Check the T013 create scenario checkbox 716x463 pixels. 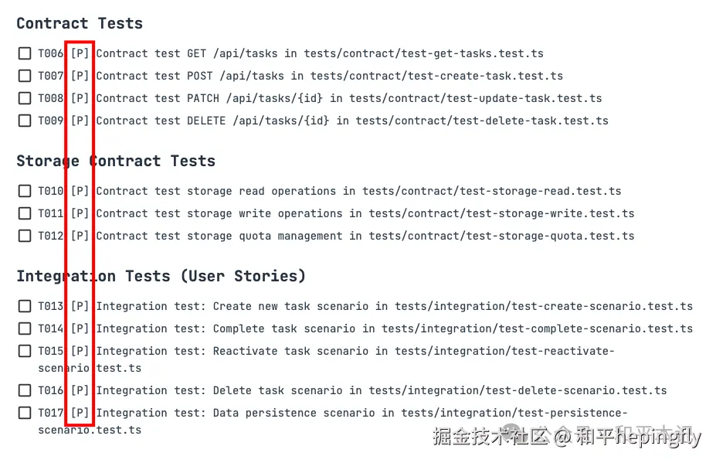point(25,306)
